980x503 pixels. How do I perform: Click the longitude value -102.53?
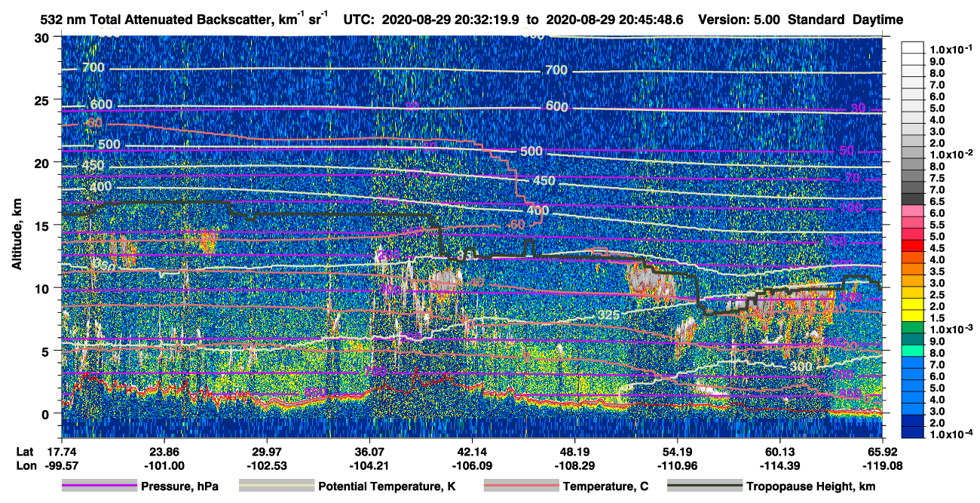(265, 465)
